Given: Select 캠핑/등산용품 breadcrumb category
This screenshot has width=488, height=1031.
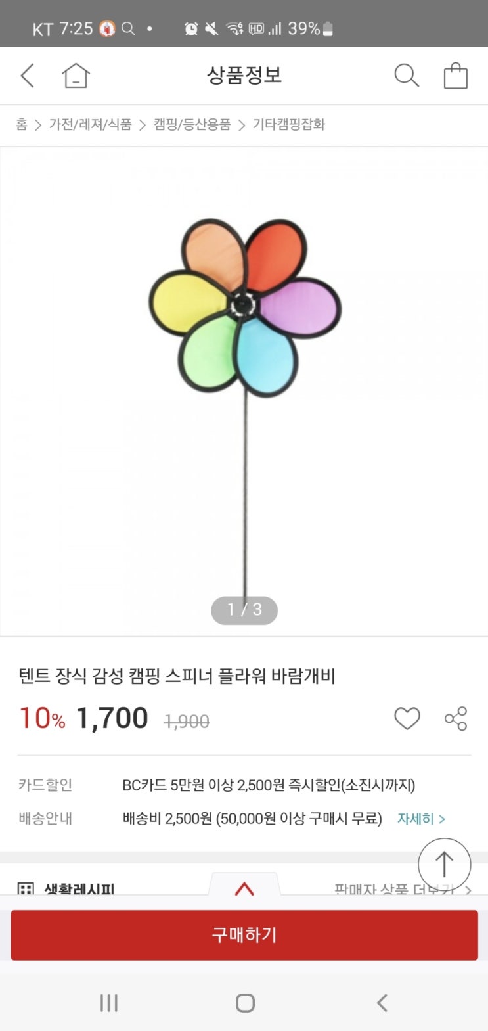Looking at the screenshot, I should pyautogui.click(x=192, y=124).
